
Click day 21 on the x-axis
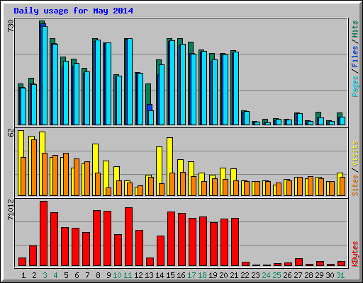point(234,275)
